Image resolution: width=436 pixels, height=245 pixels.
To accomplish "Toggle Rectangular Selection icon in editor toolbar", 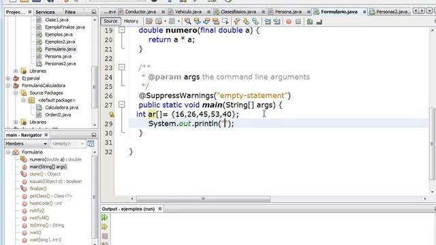I will (x=225, y=21).
